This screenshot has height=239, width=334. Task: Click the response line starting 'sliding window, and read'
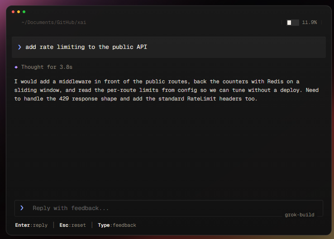coord(167,90)
